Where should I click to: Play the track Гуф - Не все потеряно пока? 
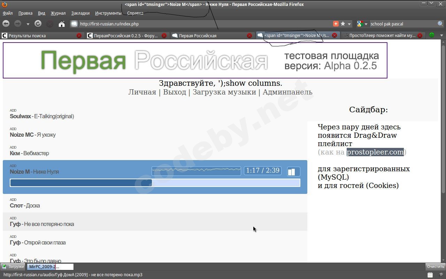42,224
